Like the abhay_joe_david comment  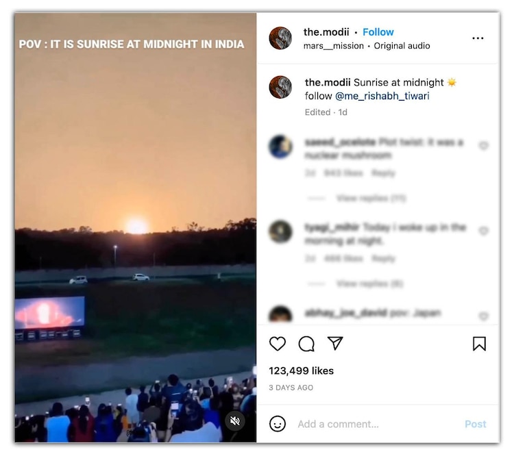point(484,316)
